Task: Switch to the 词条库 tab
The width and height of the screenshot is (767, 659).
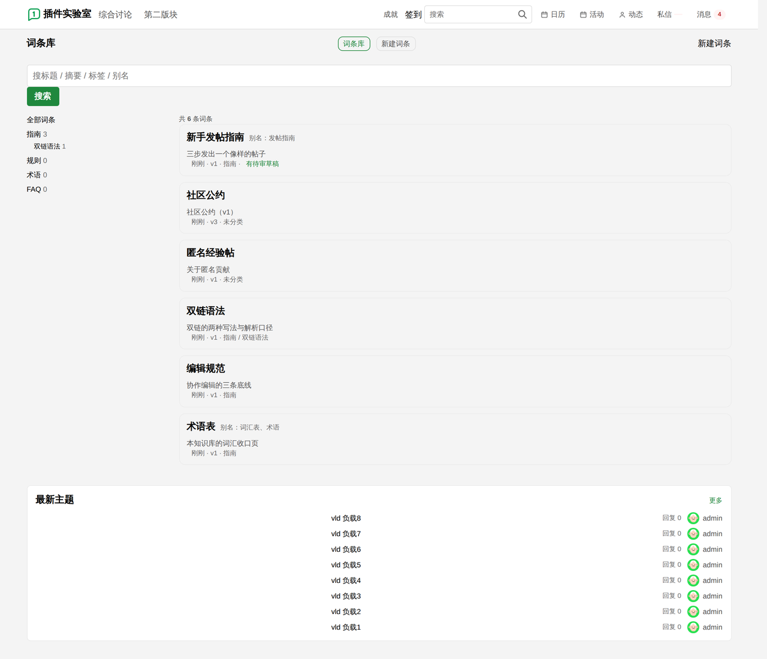Action: pos(354,44)
